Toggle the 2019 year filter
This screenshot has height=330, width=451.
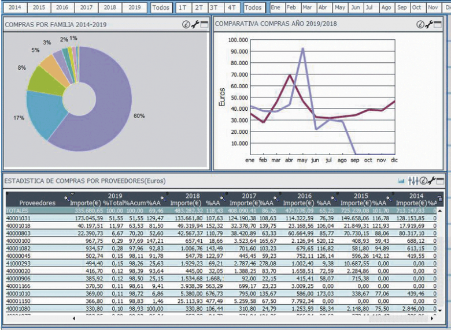point(134,7)
